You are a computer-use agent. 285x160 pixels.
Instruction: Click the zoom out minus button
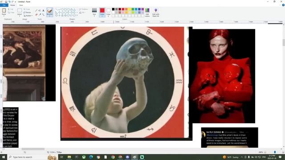click(x=265, y=152)
